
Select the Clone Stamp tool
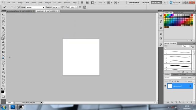[x=3, y=42]
